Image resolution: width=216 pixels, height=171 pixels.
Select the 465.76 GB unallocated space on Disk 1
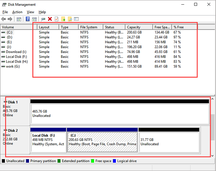point(120,113)
